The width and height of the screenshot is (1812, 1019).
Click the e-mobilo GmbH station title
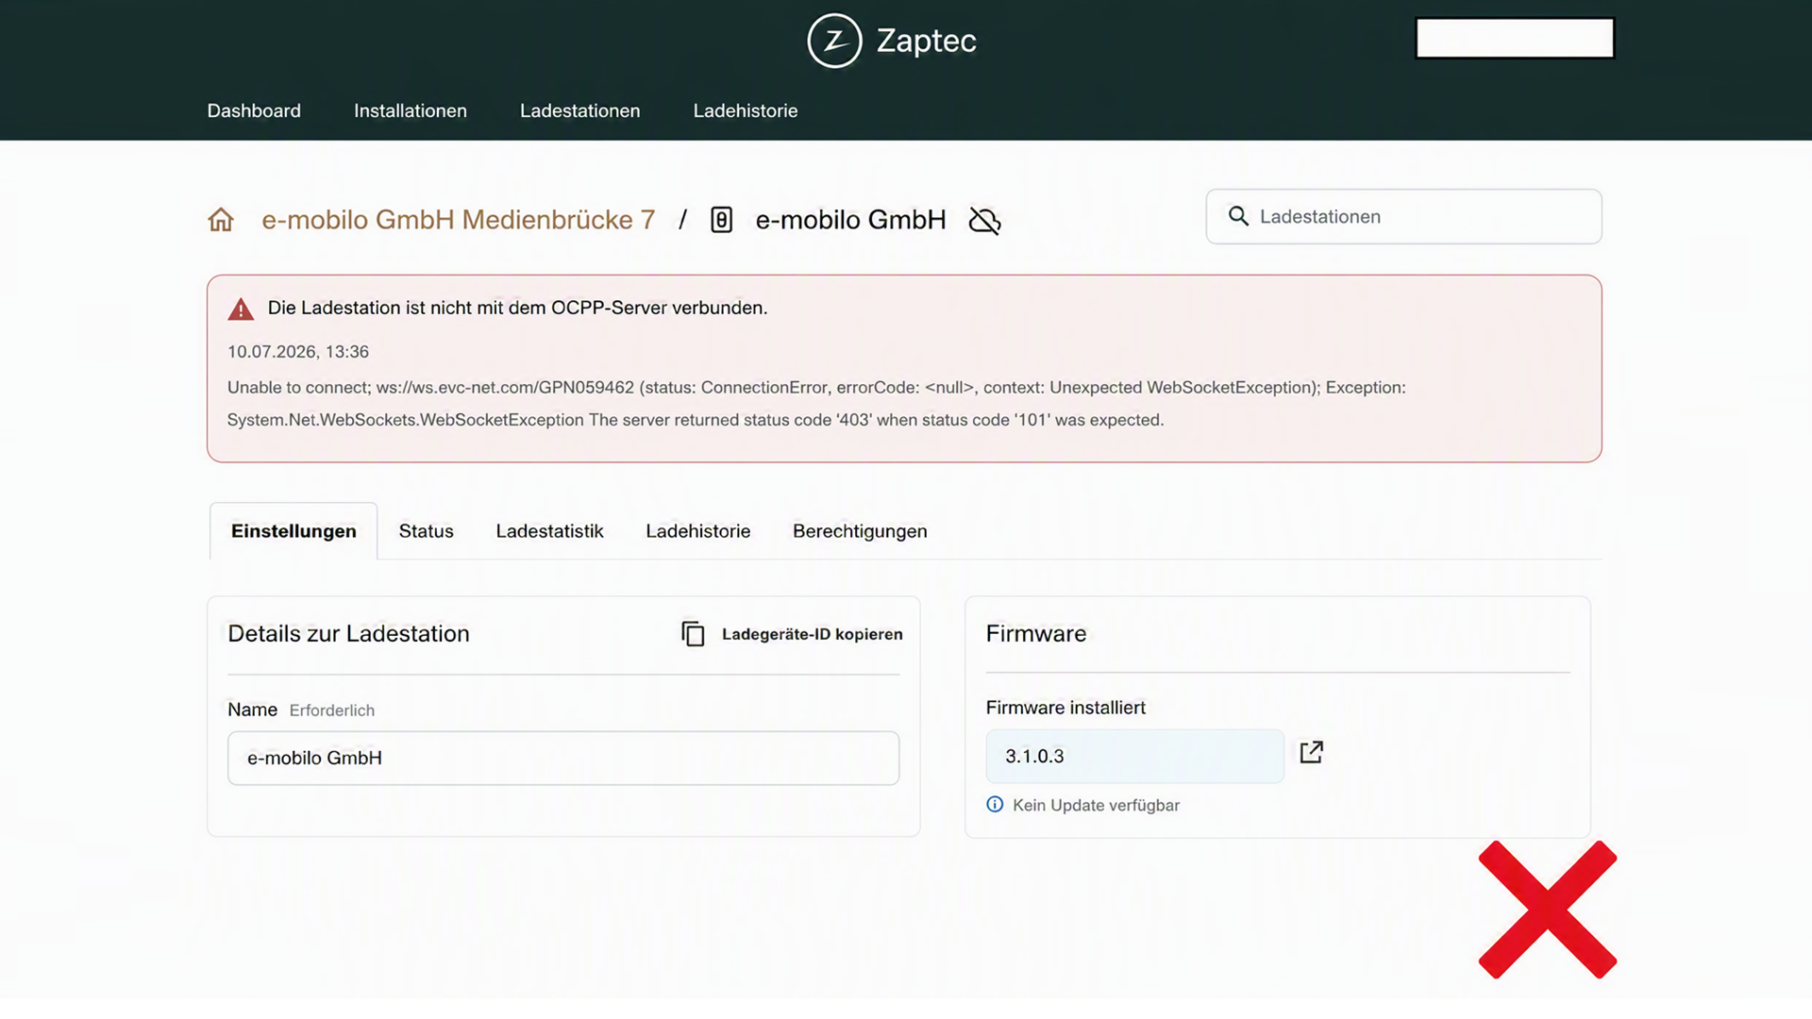coord(850,220)
